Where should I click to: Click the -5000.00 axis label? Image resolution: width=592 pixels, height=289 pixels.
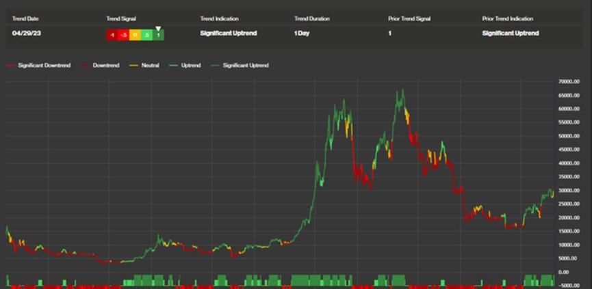click(x=571, y=285)
